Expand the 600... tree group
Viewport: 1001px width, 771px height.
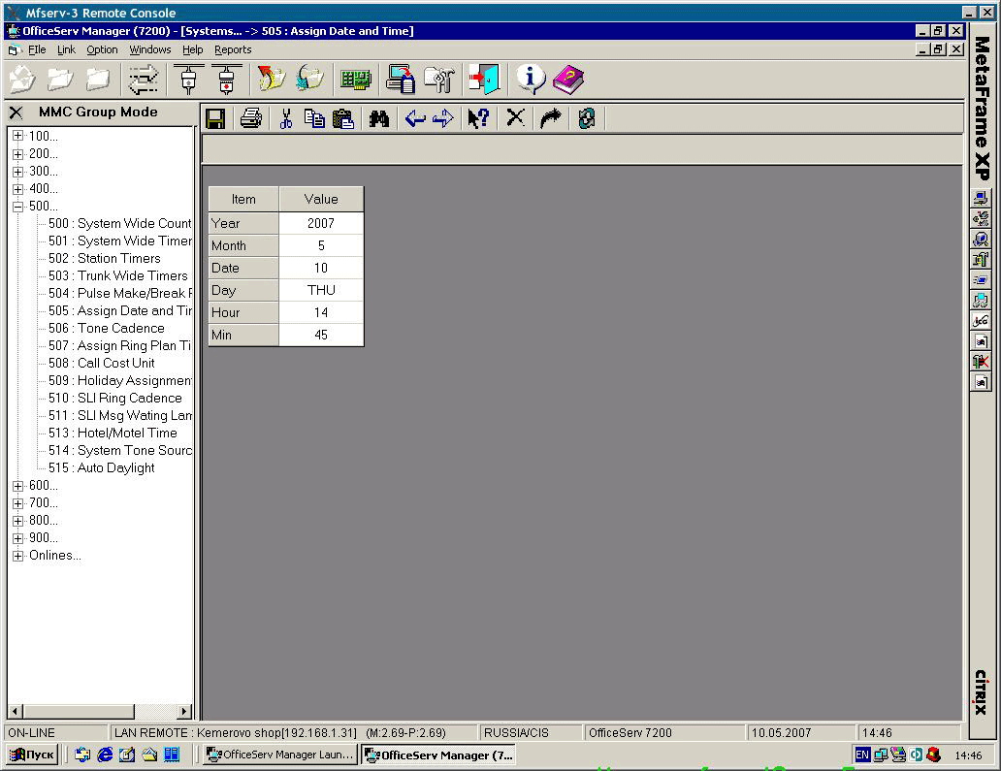click(17, 486)
